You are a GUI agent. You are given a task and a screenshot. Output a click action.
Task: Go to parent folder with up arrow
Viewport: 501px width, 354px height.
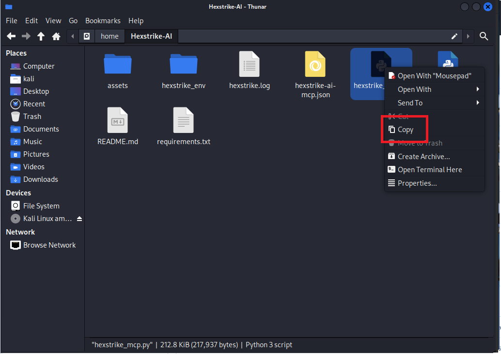(41, 36)
